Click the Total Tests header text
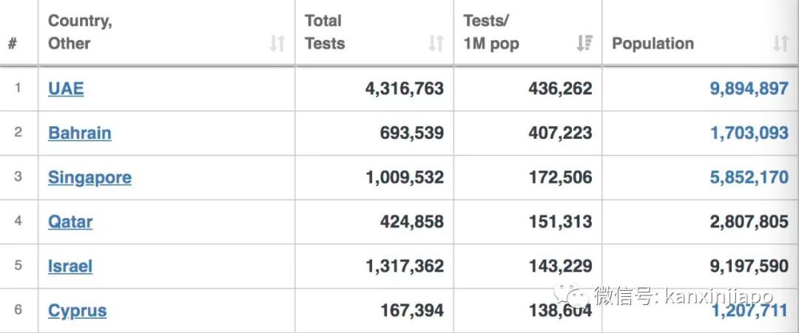The image size is (799, 333). [325, 32]
